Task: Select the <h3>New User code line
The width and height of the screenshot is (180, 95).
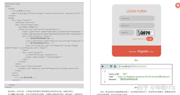Action: click(x=48, y=68)
